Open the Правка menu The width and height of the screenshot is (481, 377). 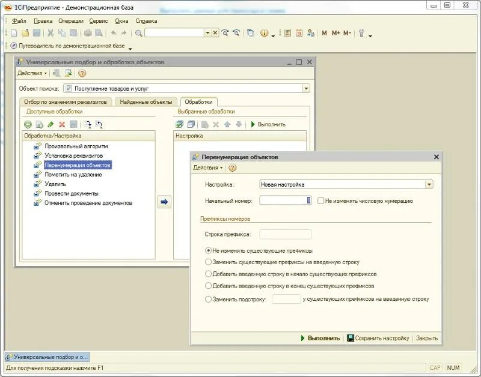(43, 21)
